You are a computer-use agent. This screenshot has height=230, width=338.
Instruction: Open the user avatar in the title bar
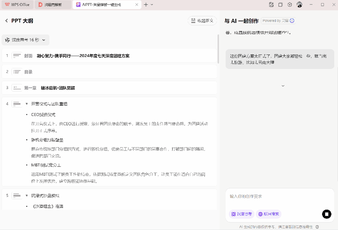point(300,5)
